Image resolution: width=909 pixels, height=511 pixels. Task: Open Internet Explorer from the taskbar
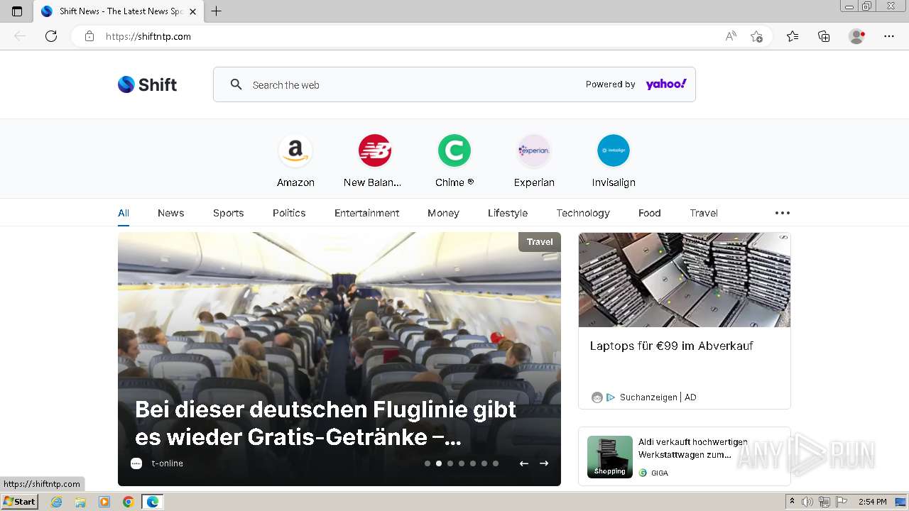pyautogui.click(x=57, y=502)
